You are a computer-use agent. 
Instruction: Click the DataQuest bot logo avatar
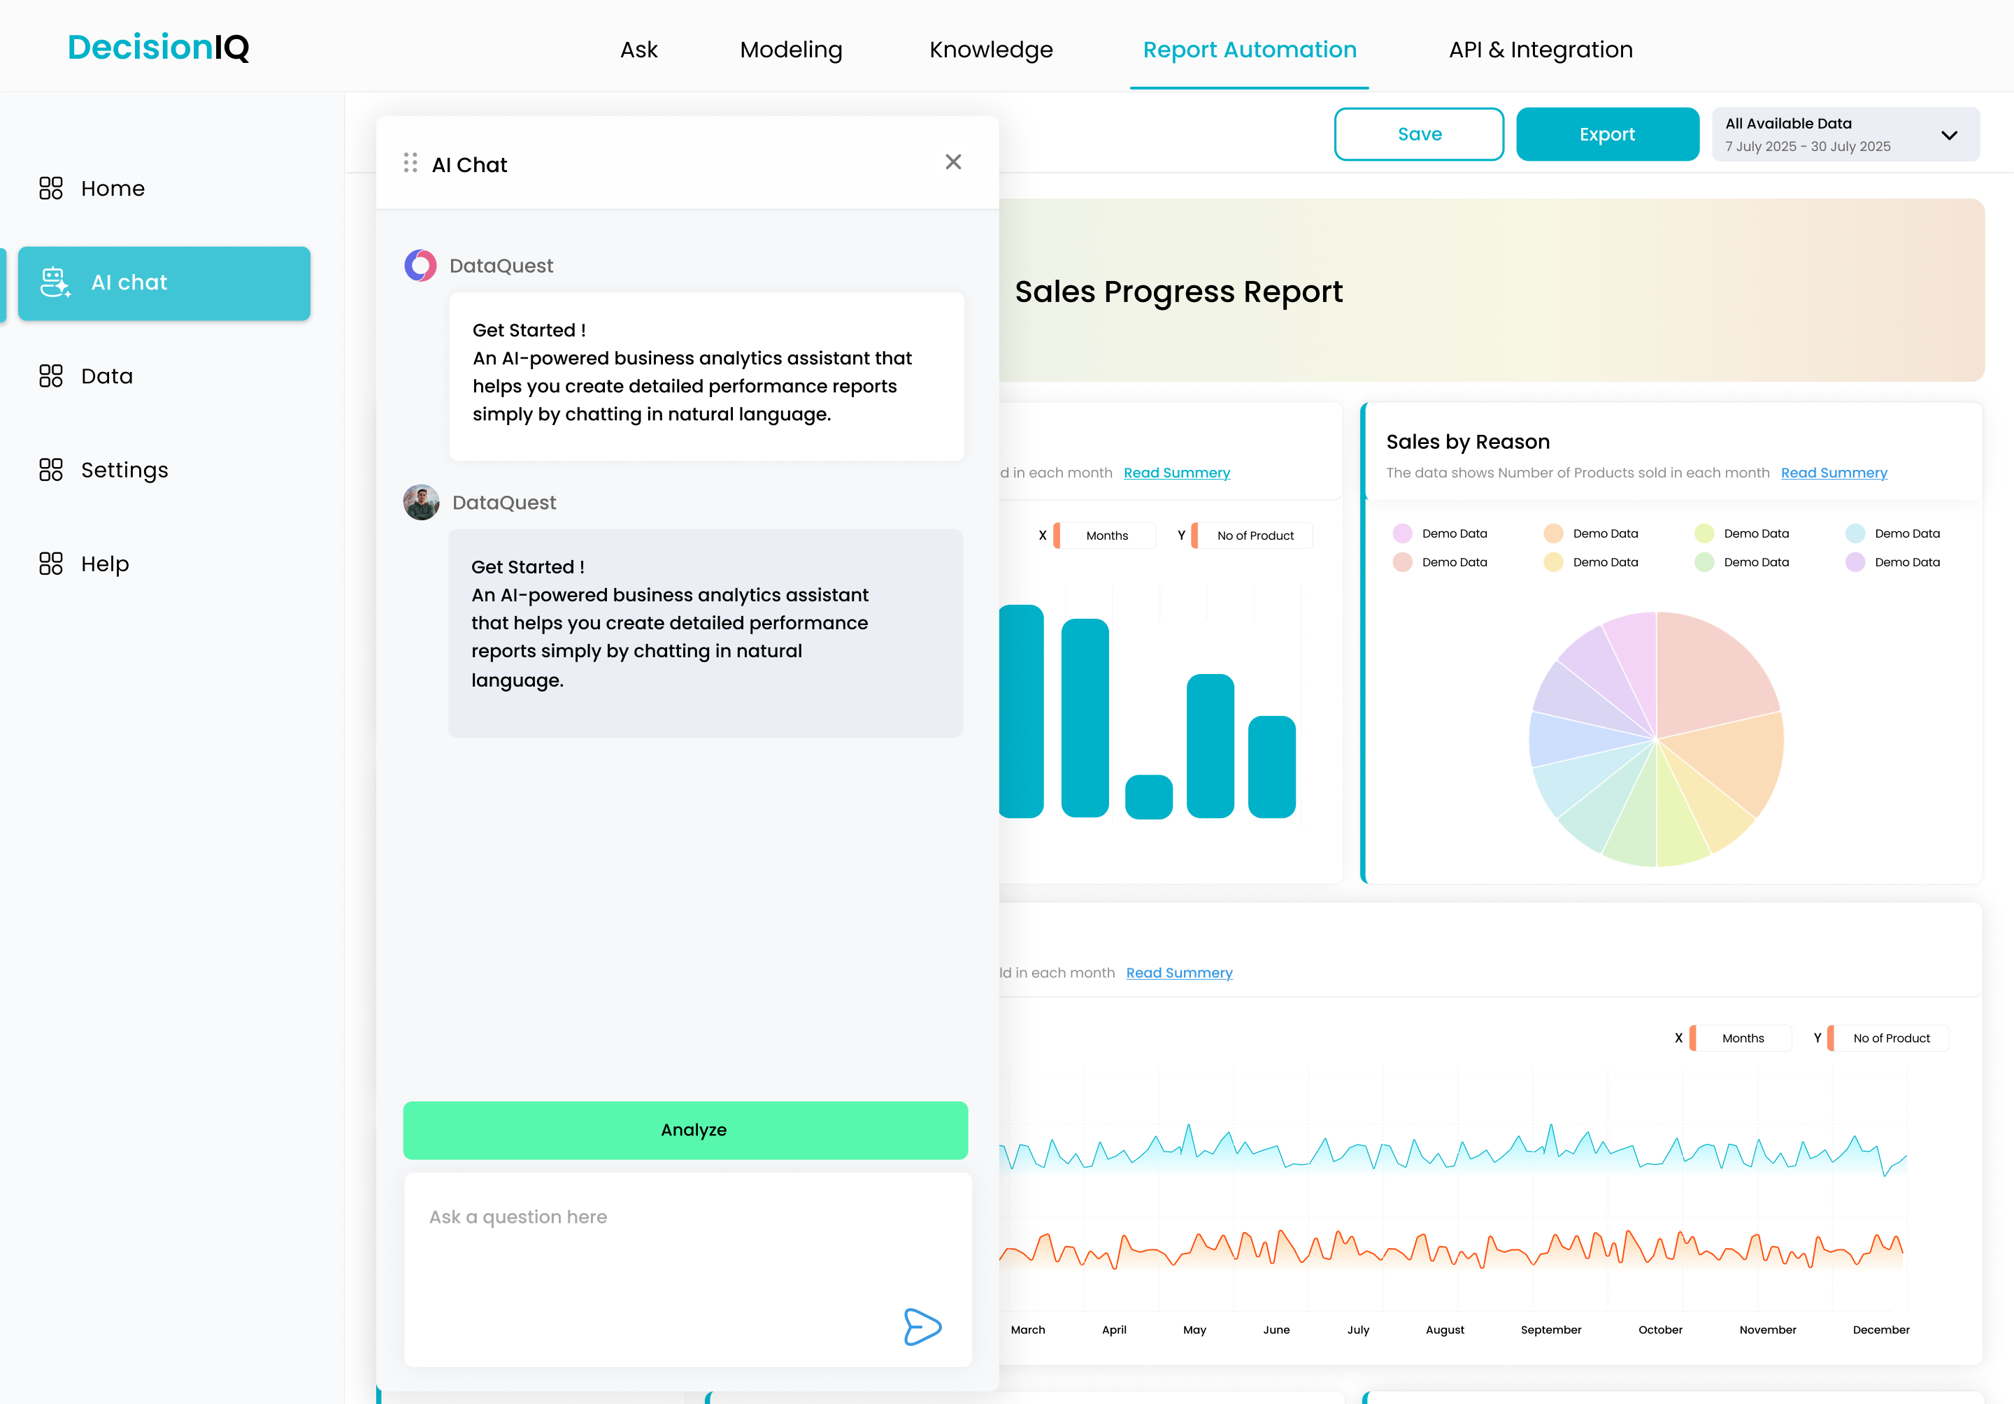420,265
